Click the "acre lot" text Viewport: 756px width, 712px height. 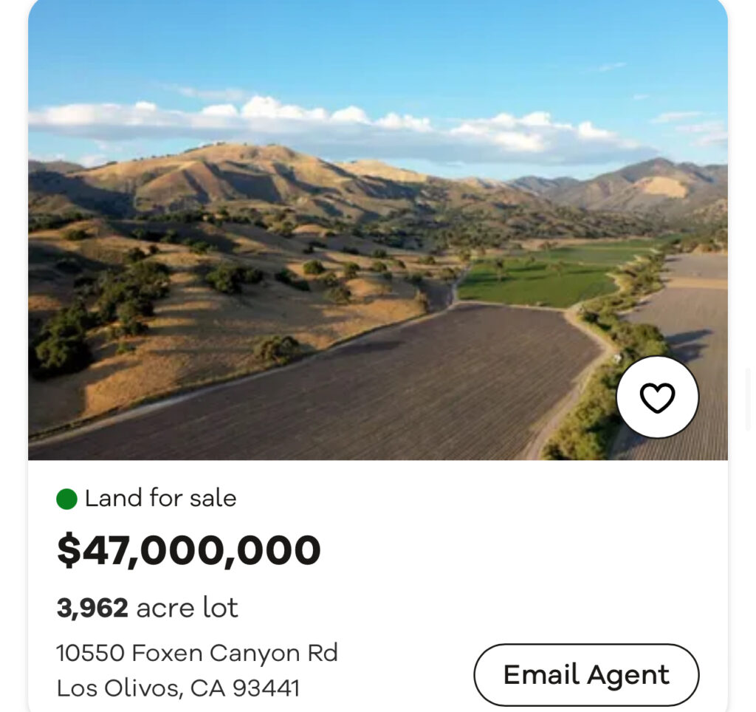coord(188,608)
